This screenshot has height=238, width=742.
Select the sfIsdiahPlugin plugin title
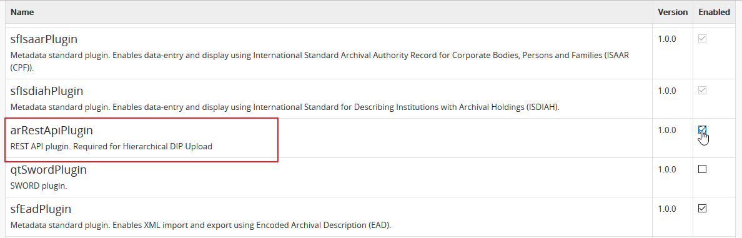point(47,91)
